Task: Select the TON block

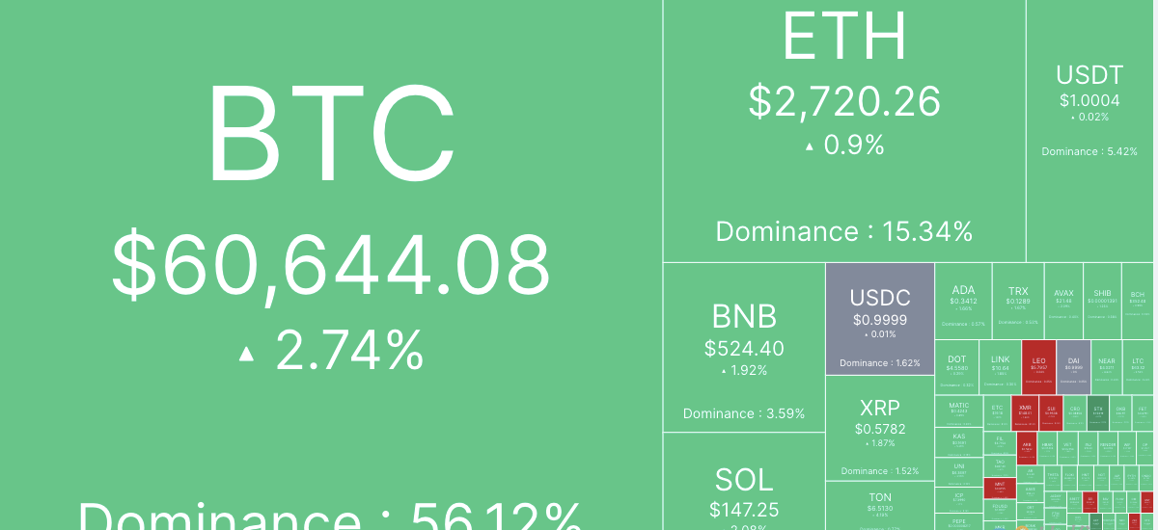Action: [880, 506]
